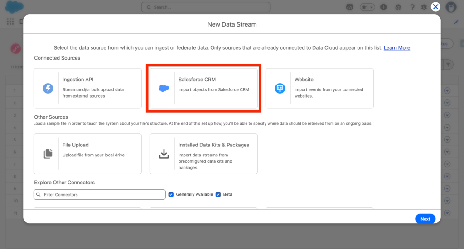Click the Help question mark icon
Image resolution: width=464 pixels, height=249 pixels.
click(x=412, y=7)
